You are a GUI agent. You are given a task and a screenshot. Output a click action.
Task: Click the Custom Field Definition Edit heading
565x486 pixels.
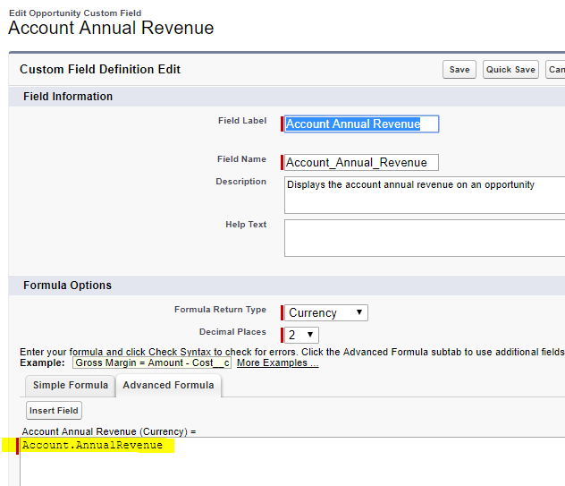coord(100,70)
